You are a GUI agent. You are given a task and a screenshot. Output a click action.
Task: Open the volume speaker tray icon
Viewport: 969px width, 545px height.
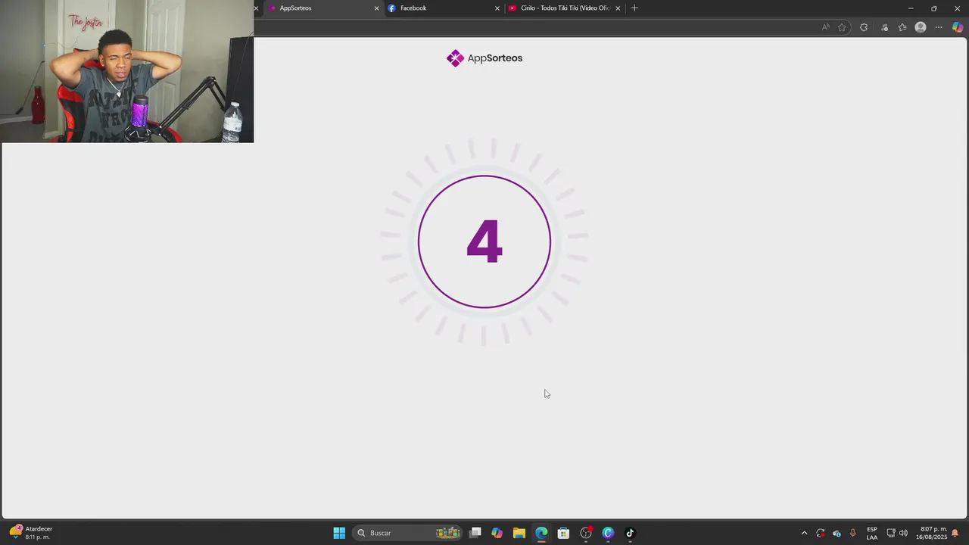pyautogui.click(x=903, y=533)
